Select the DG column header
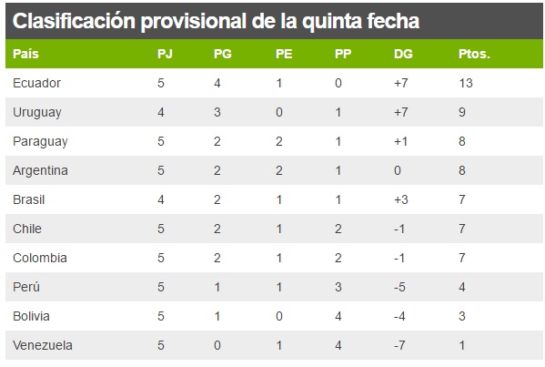545x367 pixels. (x=403, y=54)
